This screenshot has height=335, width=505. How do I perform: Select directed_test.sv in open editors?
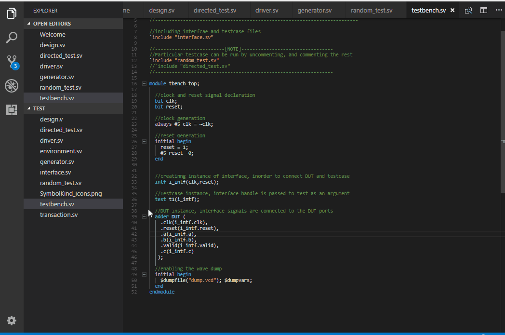73,56
